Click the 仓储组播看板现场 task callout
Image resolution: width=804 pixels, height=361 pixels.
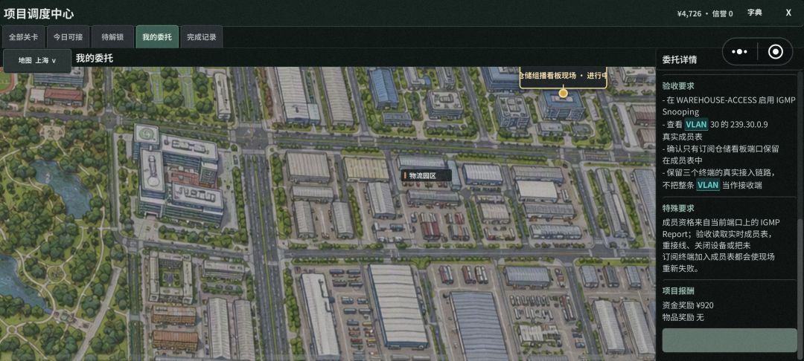click(563, 76)
